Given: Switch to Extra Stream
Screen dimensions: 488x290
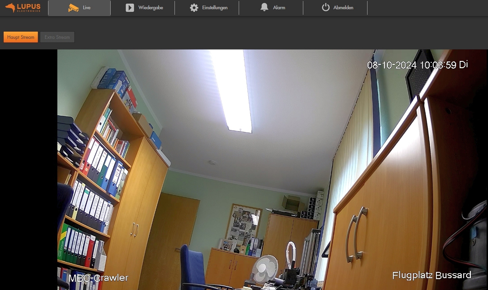Looking at the screenshot, I should pyautogui.click(x=57, y=37).
